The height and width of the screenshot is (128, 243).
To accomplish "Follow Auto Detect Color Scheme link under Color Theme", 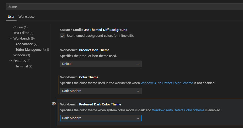I will [167, 83].
